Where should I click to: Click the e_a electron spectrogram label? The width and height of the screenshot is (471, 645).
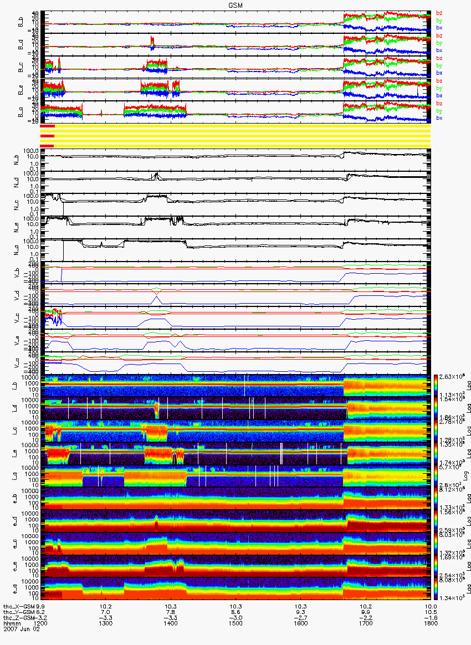[x=15, y=589]
